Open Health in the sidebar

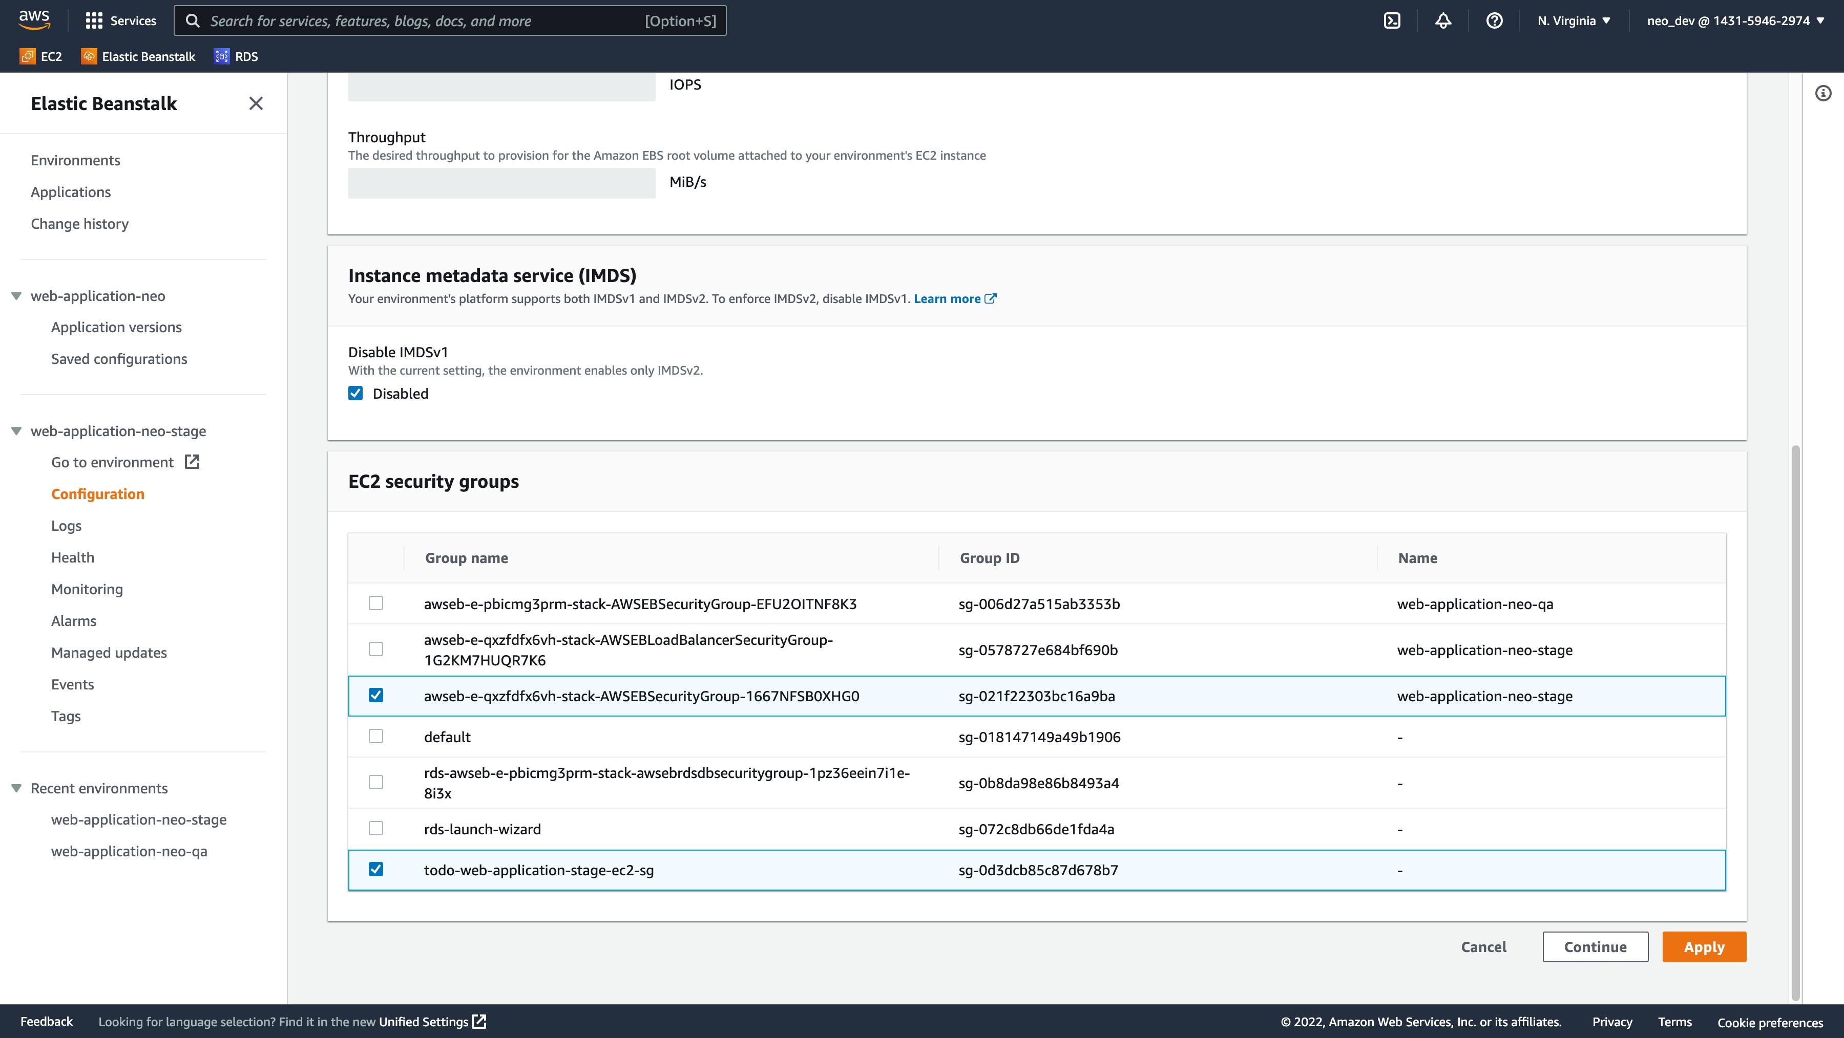(73, 557)
